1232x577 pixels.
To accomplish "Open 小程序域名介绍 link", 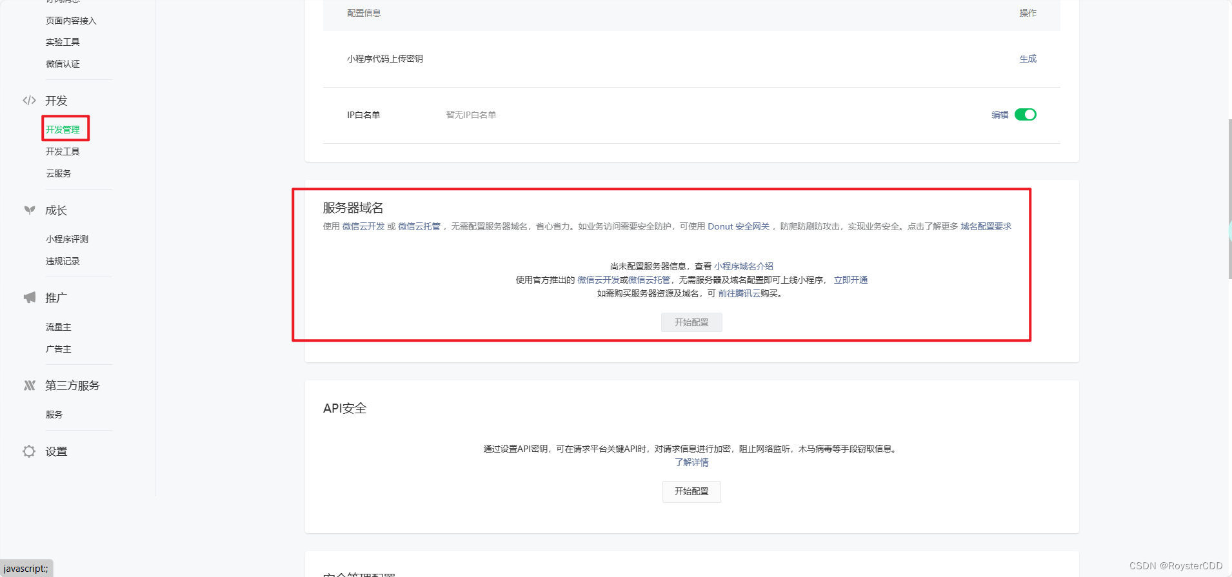I will coord(744,266).
